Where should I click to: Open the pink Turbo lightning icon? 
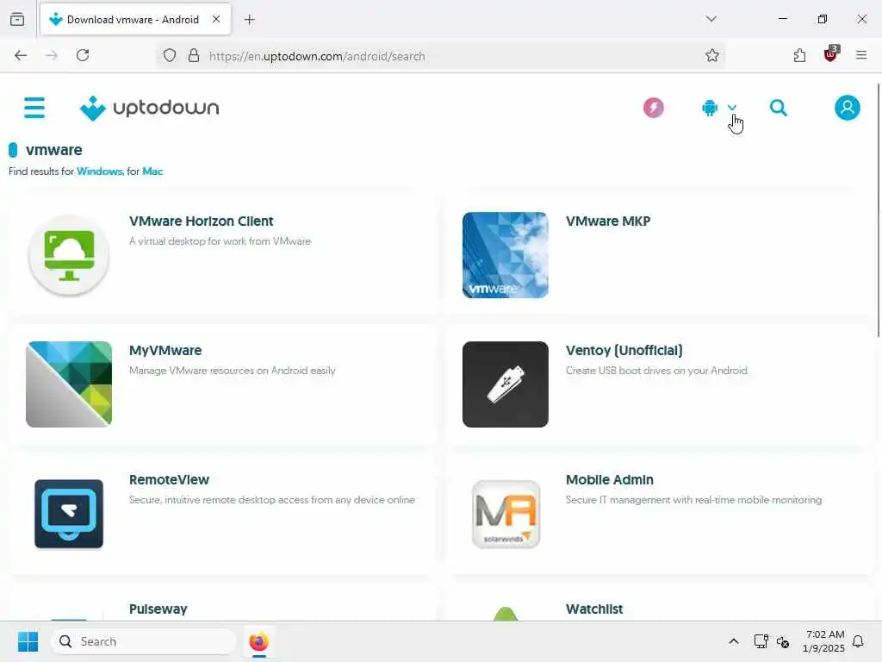(x=653, y=108)
